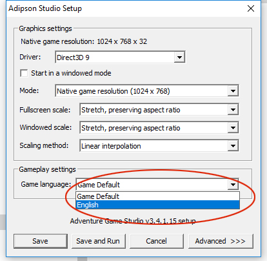Screen dimensions: 267x261
Task: Click the Windowed scale Stretch field
Action: pos(159,128)
